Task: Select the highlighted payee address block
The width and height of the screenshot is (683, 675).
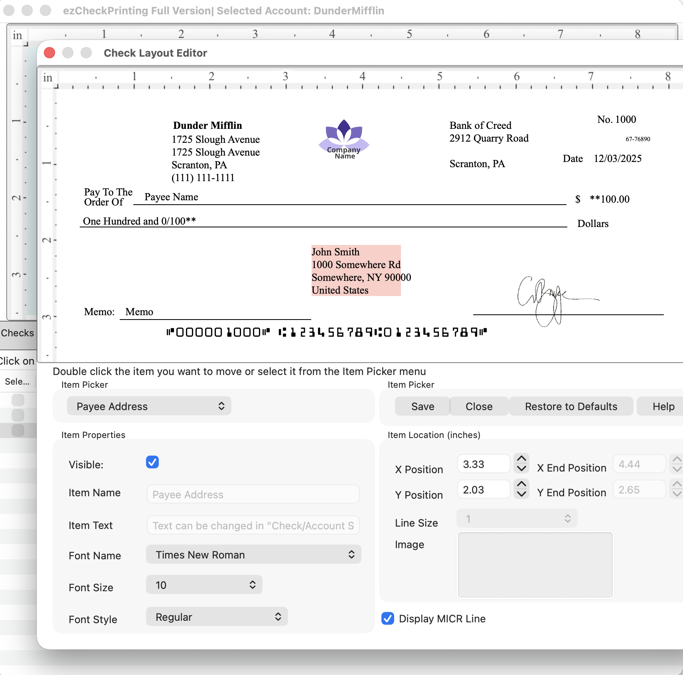Action: click(x=356, y=270)
